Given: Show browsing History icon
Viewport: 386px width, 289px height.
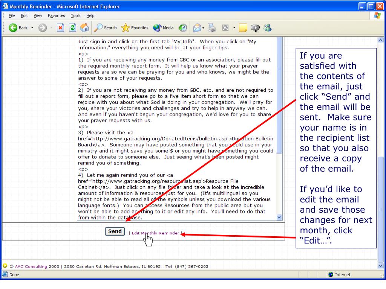Looking at the screenshot, I should point(183,28).
